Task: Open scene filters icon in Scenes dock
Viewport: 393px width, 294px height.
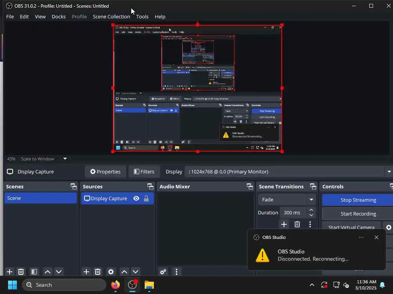Action: point(34,272)
